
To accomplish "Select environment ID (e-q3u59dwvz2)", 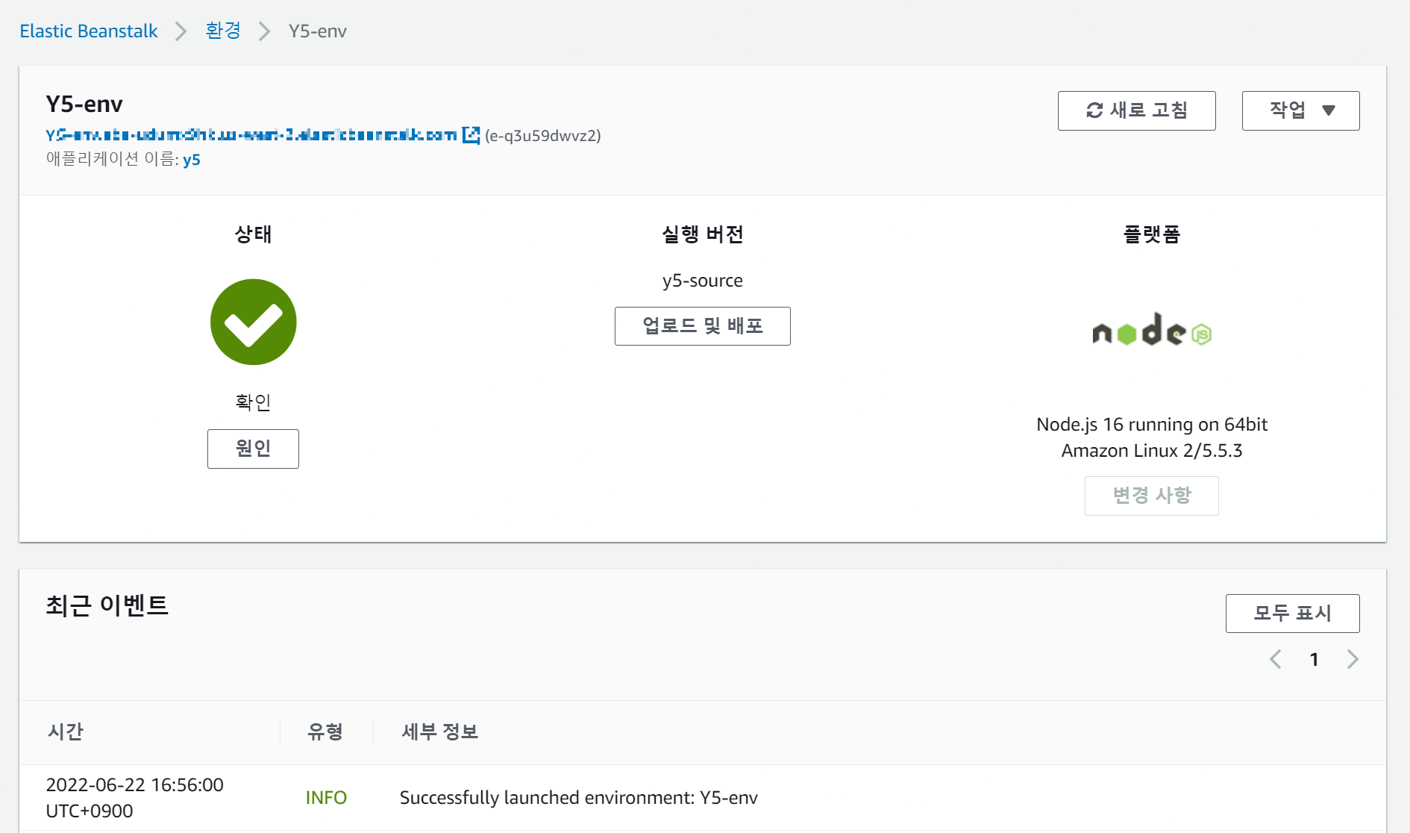I will [543, 136].
